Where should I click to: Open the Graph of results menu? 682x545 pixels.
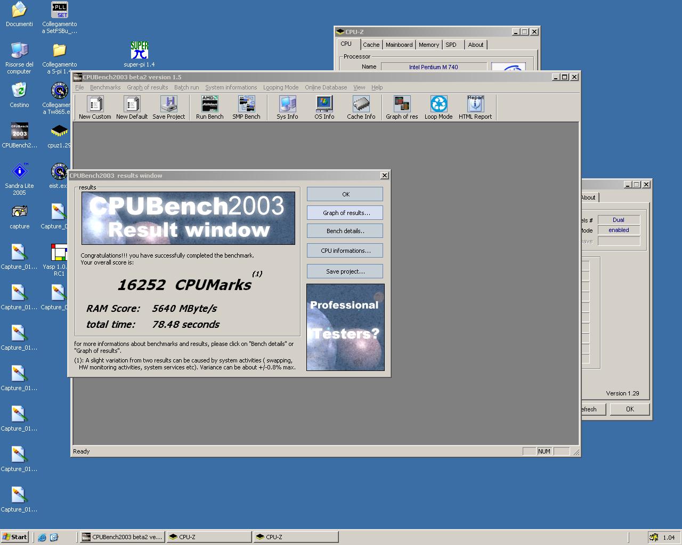point(147,87)
